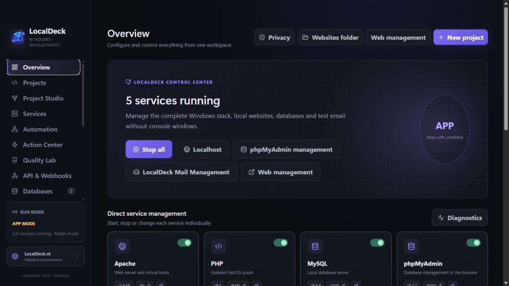Screen dimensions: 509x286
Task: Click the Privacy button
Action: (274, 37)
